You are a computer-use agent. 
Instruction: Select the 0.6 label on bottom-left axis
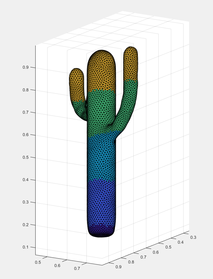[57, 265]
